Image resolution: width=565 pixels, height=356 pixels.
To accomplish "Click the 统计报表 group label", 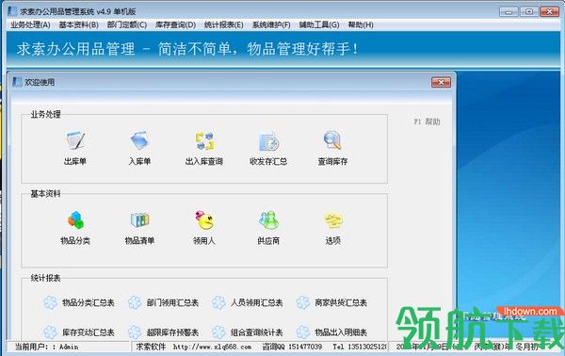I will (x=46, y=278).
